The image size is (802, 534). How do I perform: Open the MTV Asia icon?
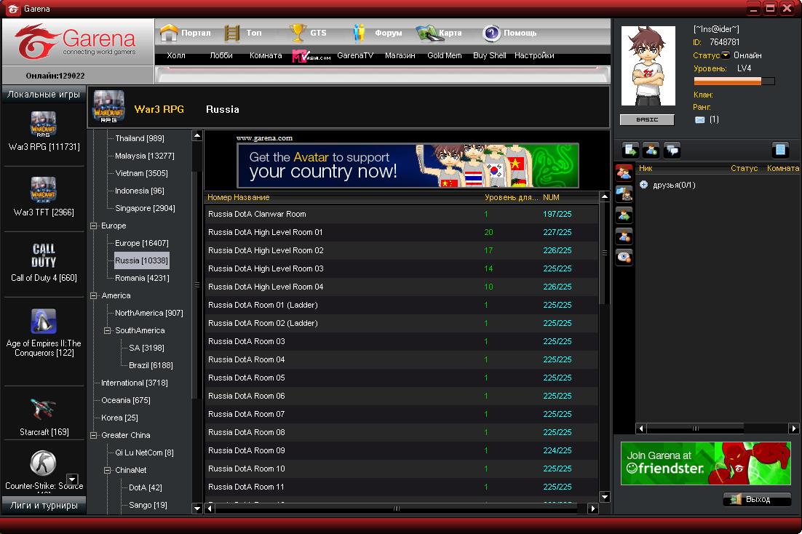point(311,56)
